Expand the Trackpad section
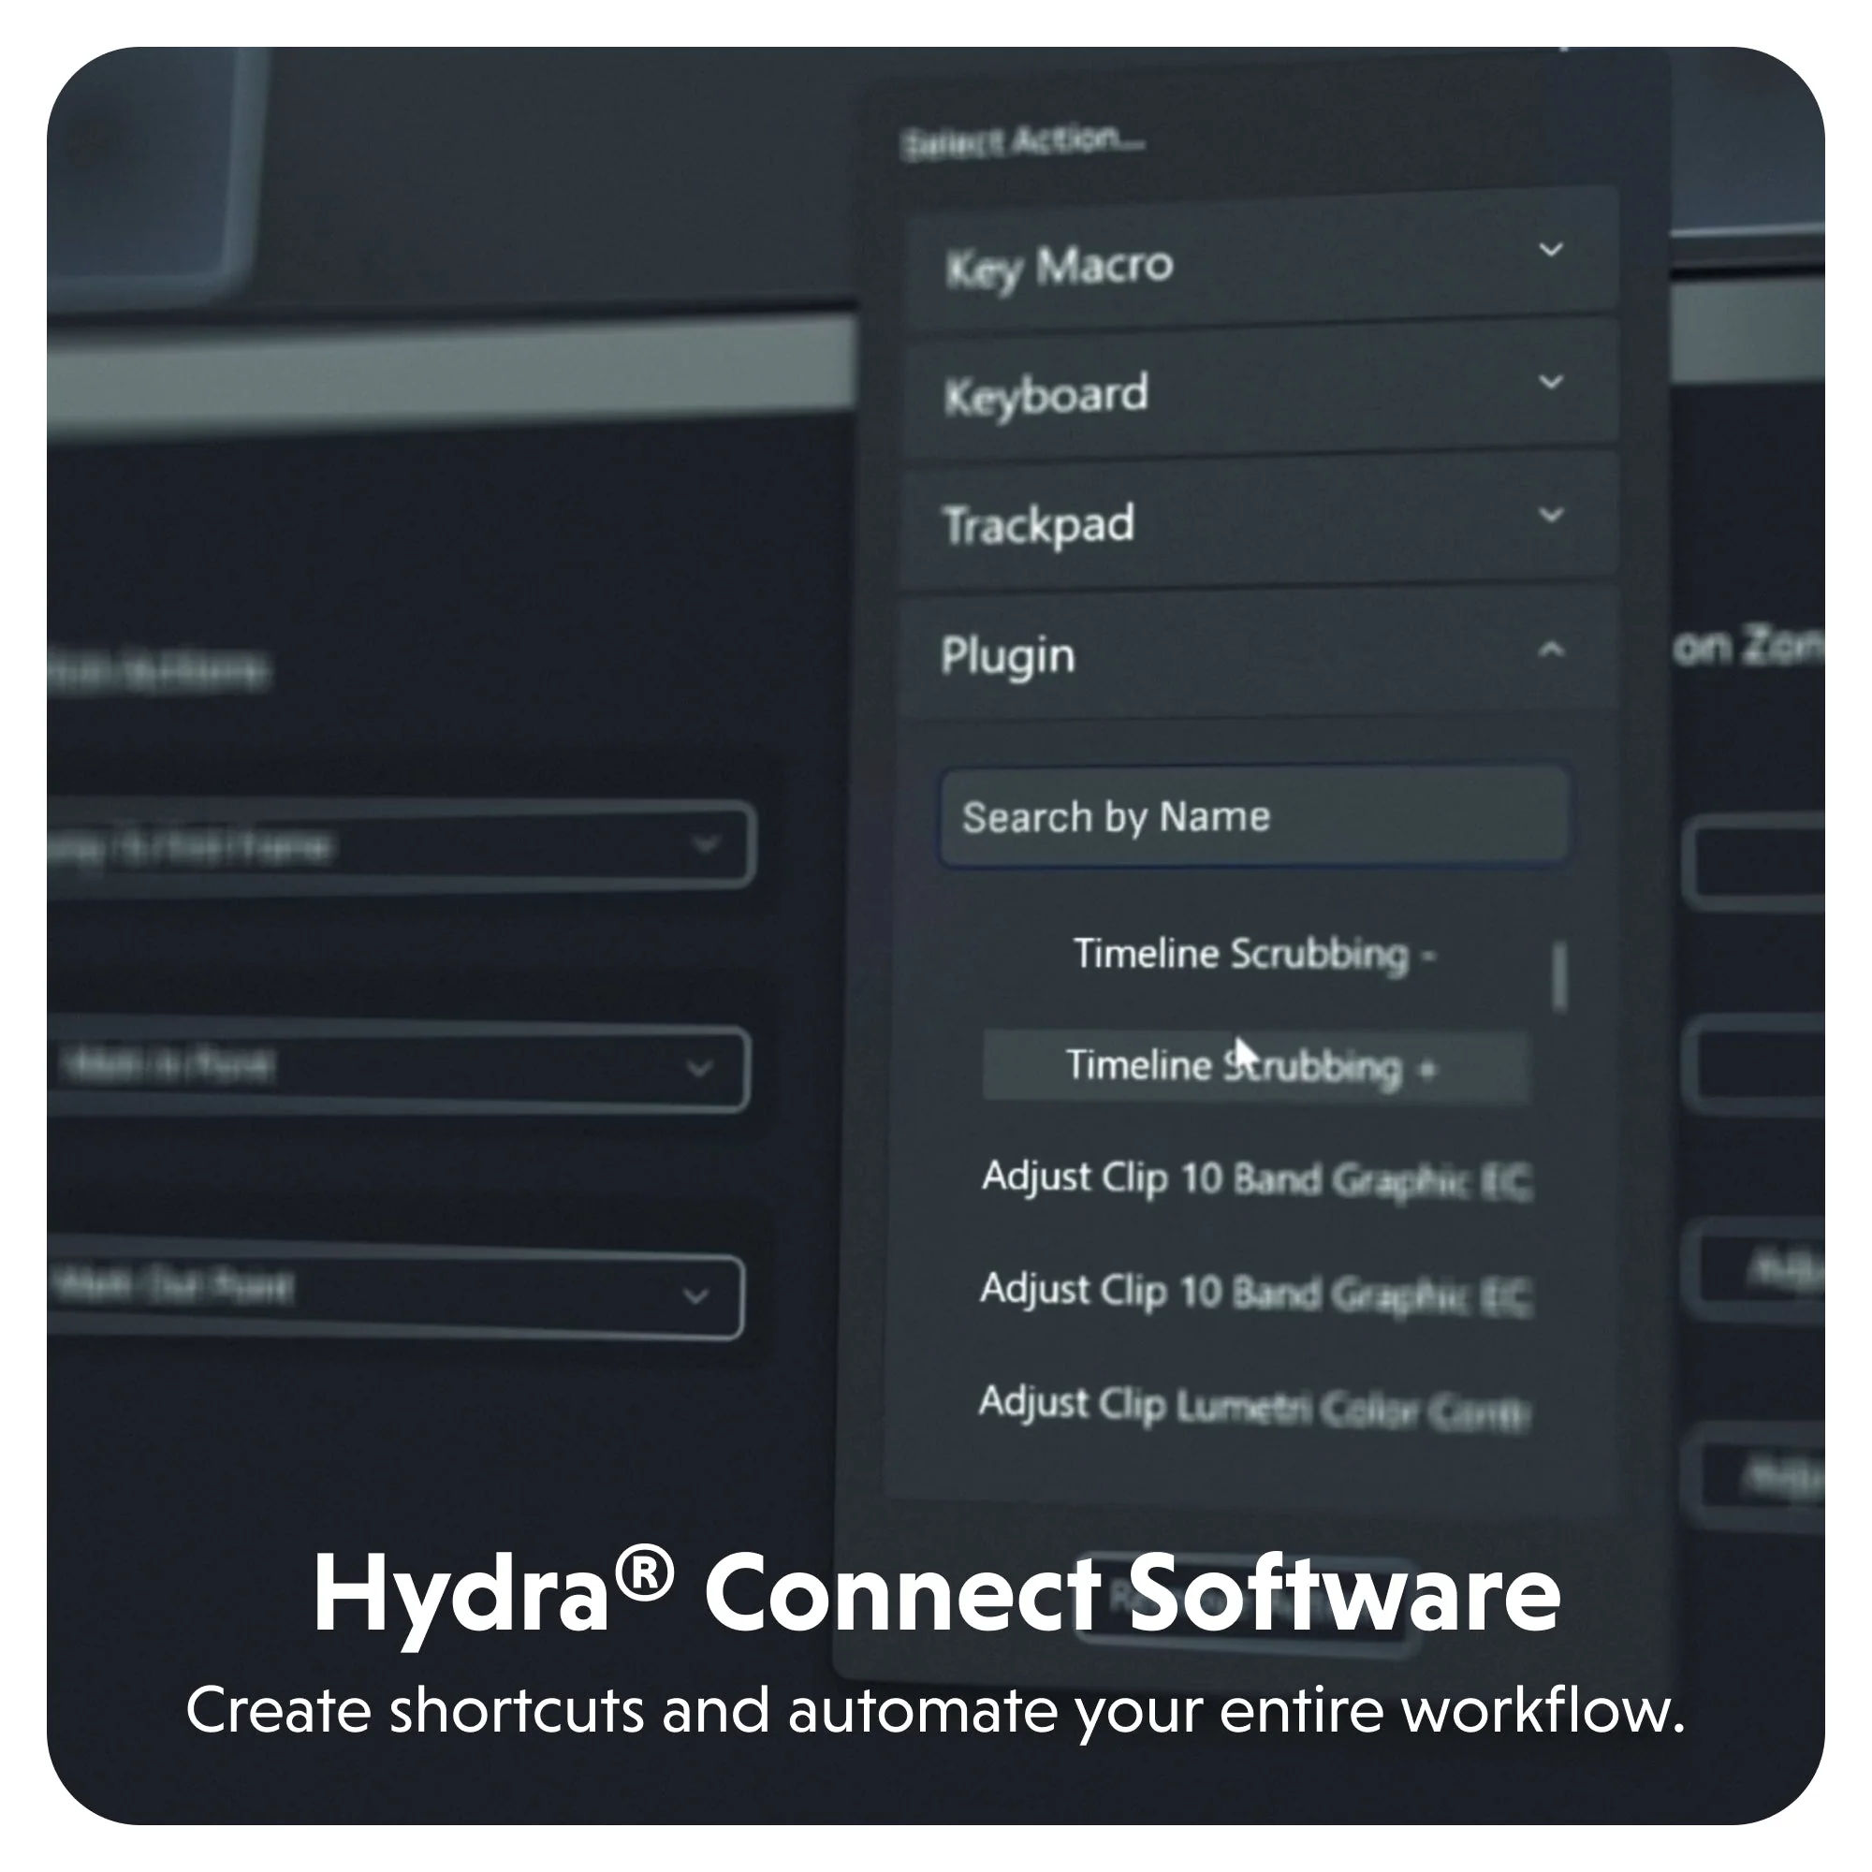Image resolution: width=1872 pixels, height=1872 pixels. click(1258, 521)
